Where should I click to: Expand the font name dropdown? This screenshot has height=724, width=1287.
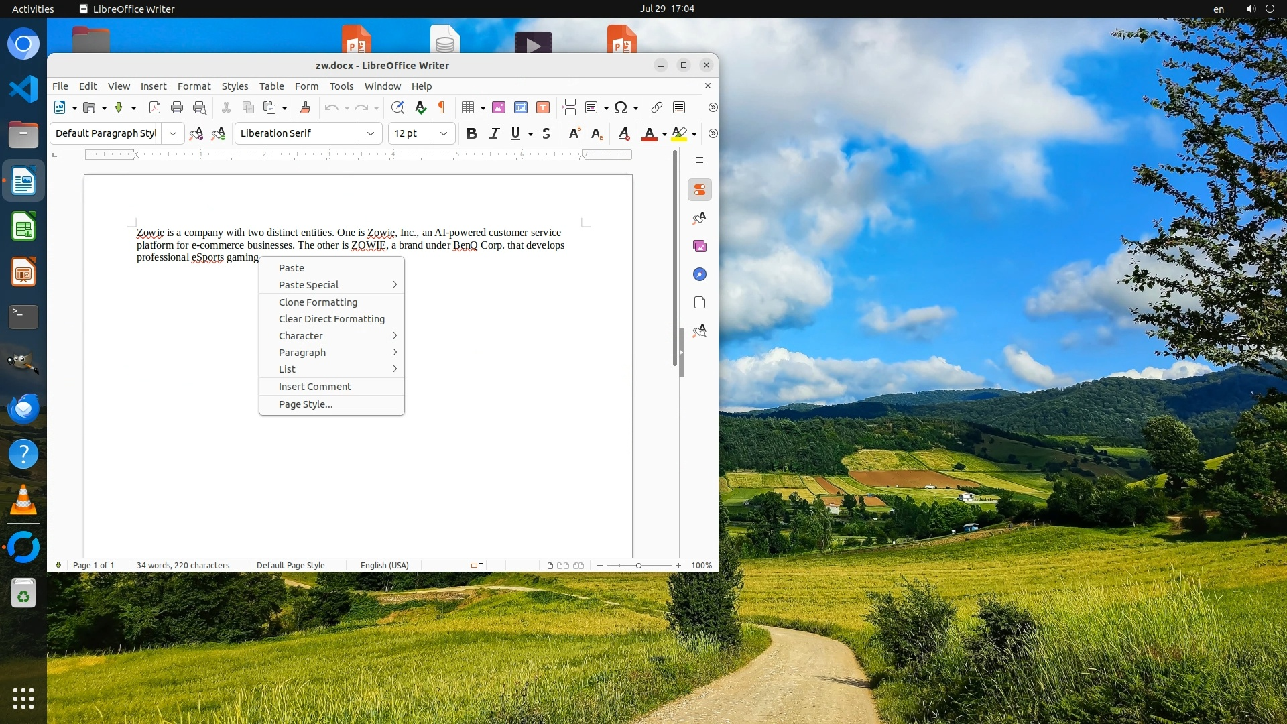371,133
